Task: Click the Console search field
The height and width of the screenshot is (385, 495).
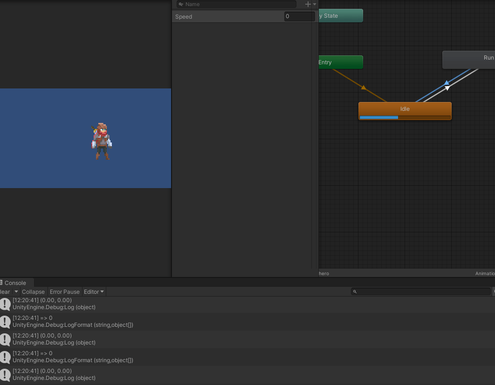Action: click(x=421, y=292)
